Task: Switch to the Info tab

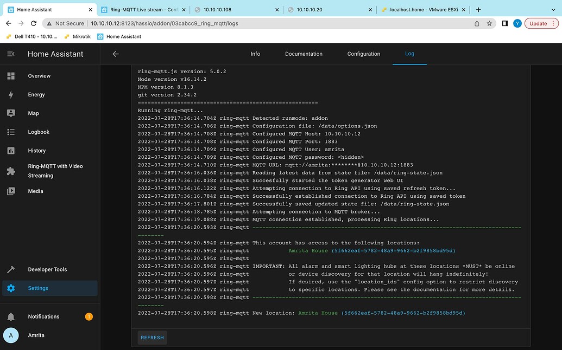Action: (x=255, y=54)
